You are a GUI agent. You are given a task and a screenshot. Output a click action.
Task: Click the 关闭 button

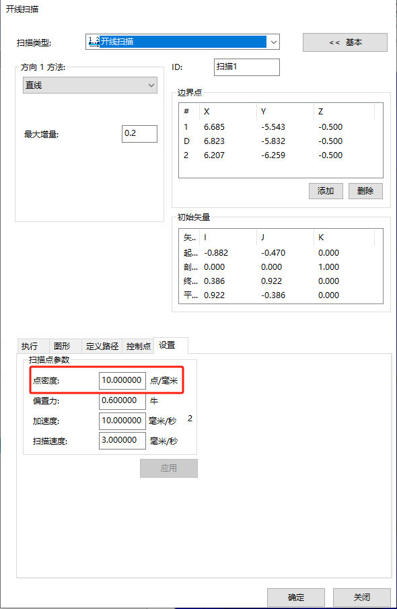click(x=361, y=598)
